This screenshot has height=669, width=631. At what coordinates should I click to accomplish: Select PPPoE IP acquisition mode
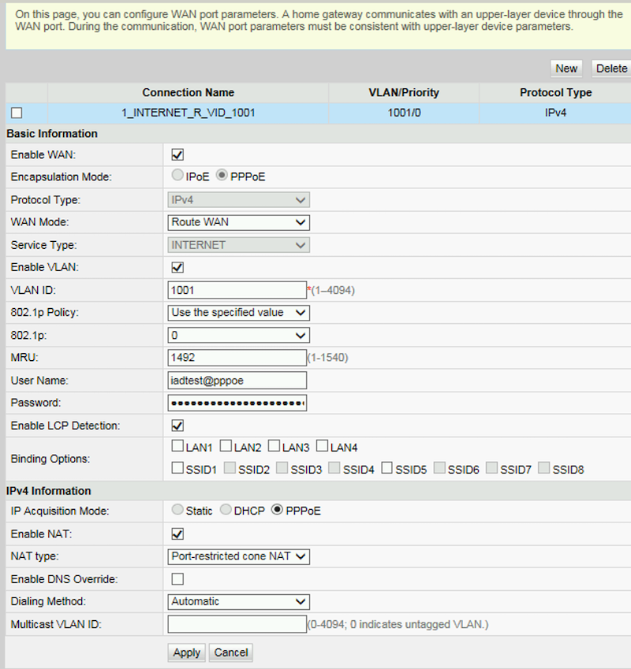tap(277, 509)
